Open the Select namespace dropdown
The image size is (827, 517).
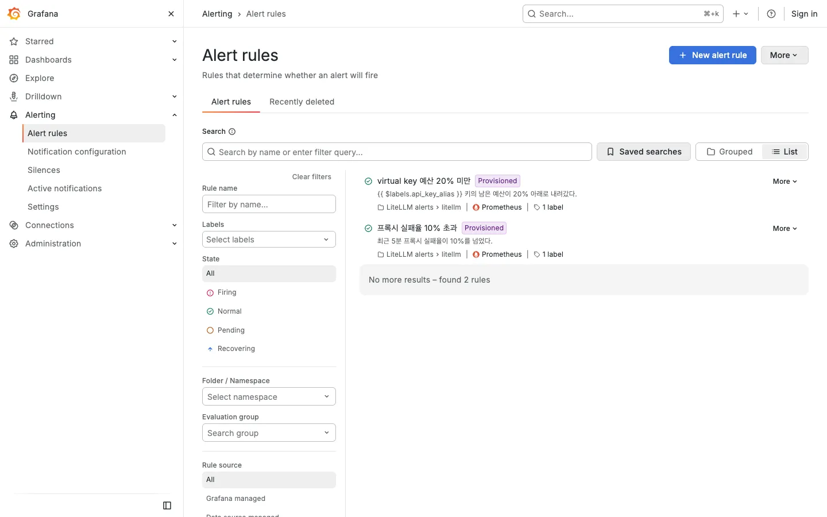click(269, 397)
